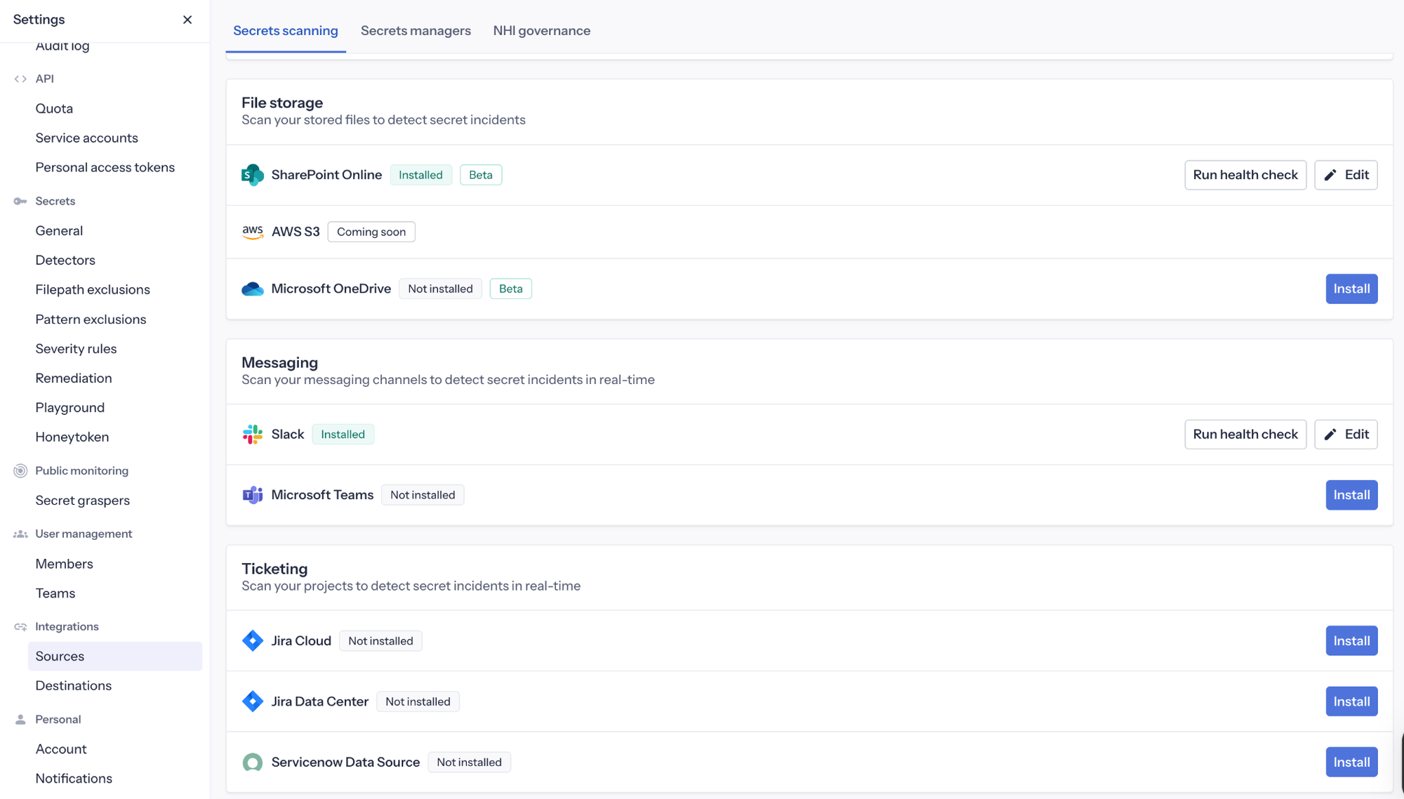Close the Settings panel with X
The width and height of the screenshot is (1404, 799).
pos(187,20)
